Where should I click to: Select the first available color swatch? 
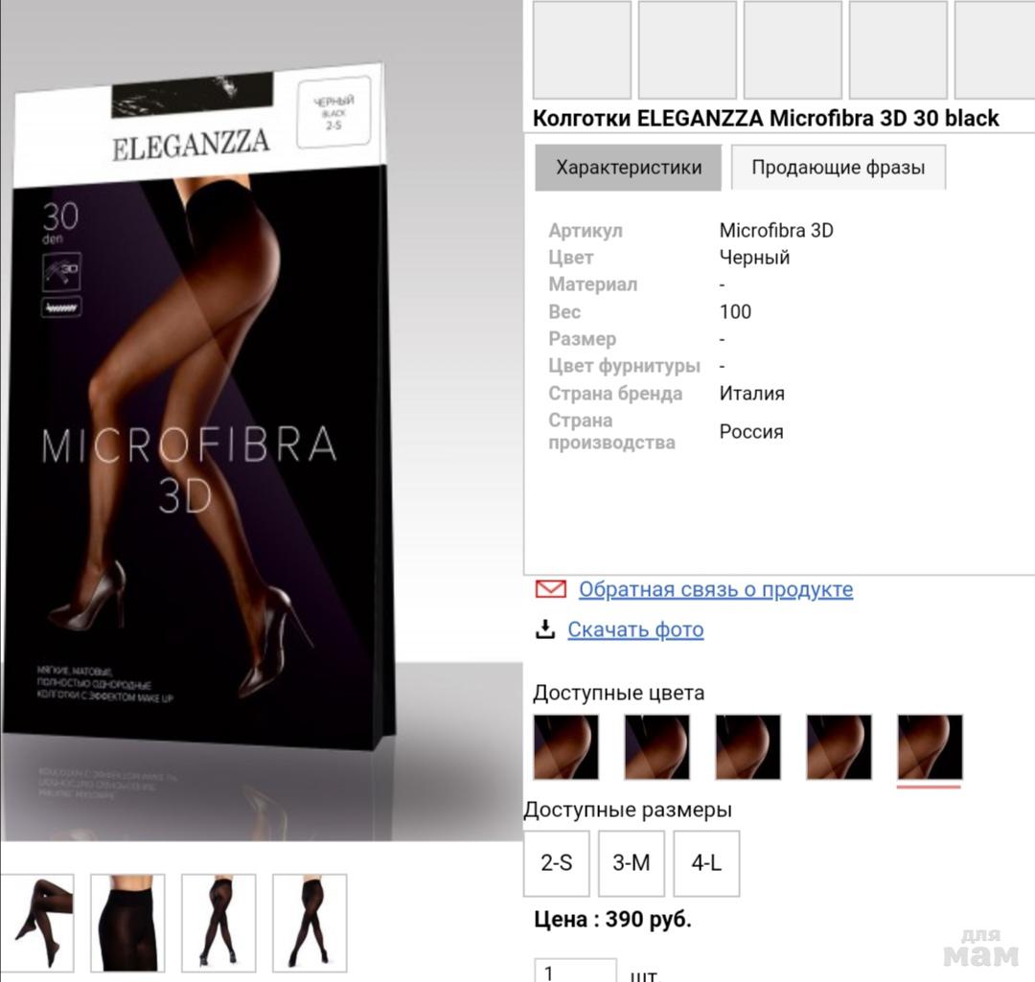coord(566,747)
